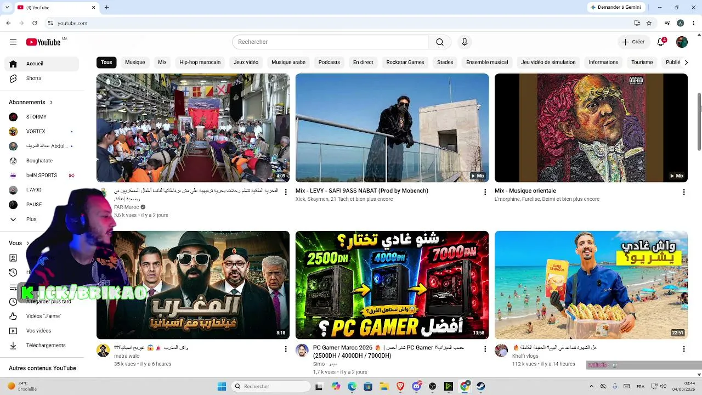Open the STORMY channel subscription
This screenshot has width=702, height=395.
[36, 117]
